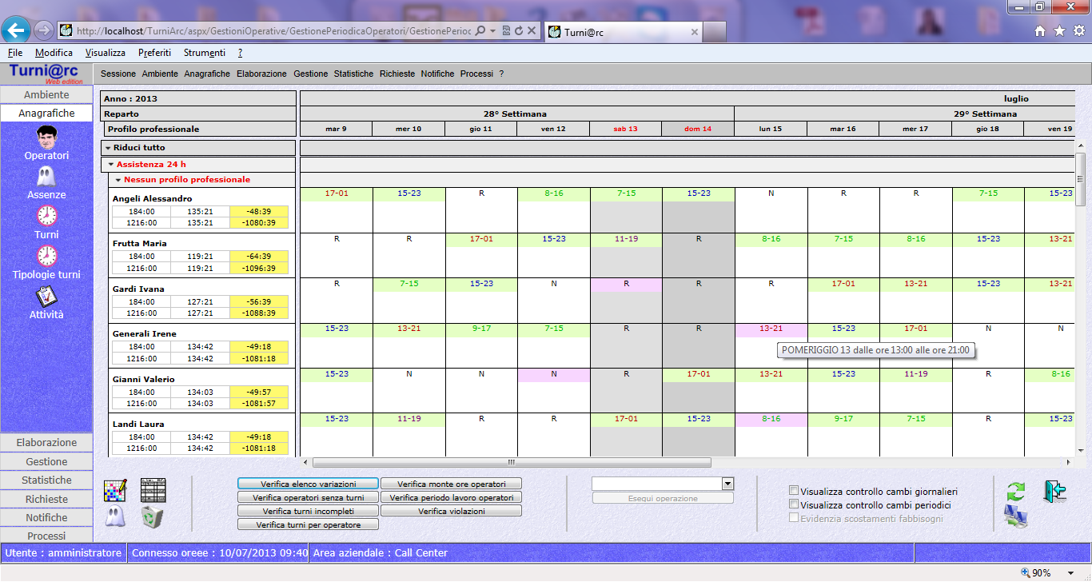This screenshot has width=1092, height=582.
Task: Select Angeli Alessandro's 17-01 shift on mar 9
Action: click(337, 193)
